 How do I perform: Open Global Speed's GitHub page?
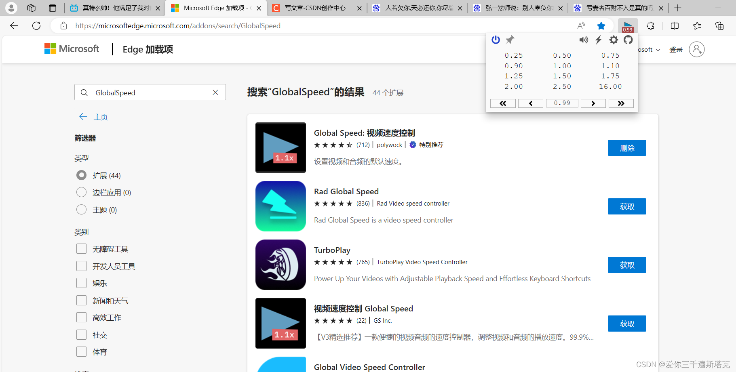(x=628, y=40)
